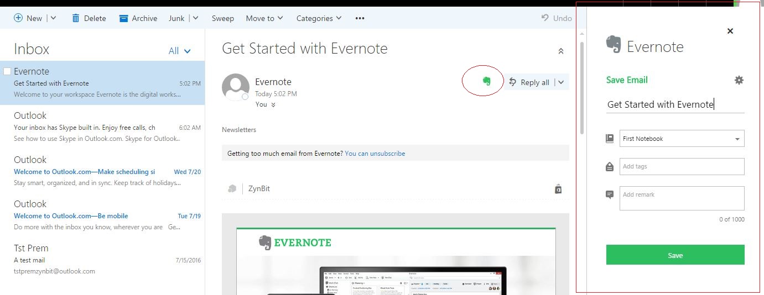Click the New message plus icon
764x295 pixels.
pos(18,18)
